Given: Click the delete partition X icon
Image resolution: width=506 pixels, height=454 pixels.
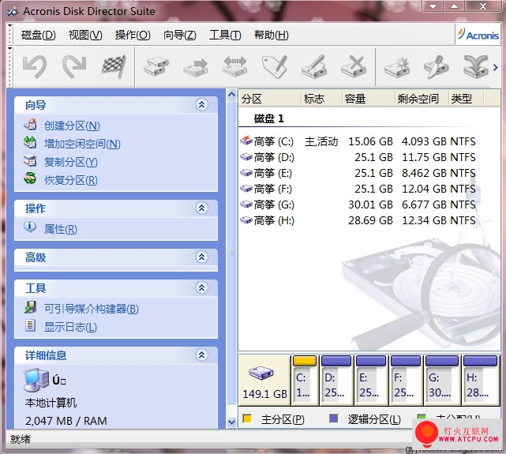Looking at the screenshot, I should tap(354, 66).
